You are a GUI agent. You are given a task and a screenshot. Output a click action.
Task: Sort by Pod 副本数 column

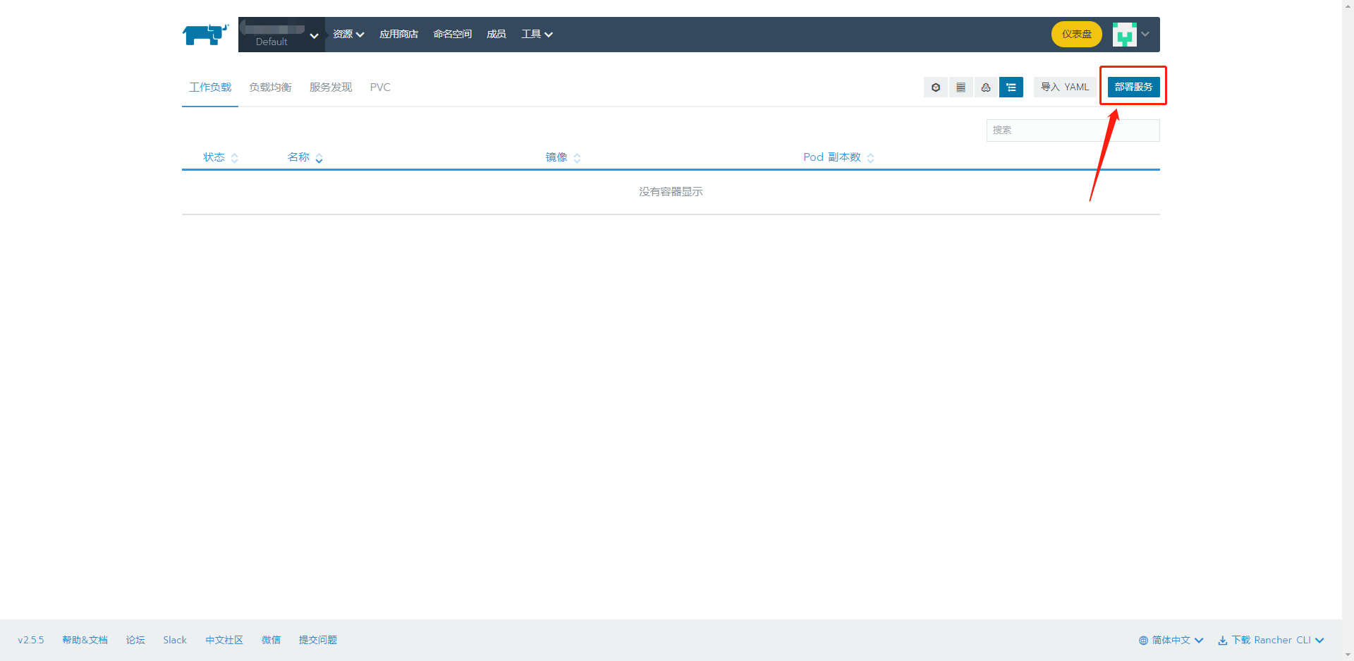point(838,157)
